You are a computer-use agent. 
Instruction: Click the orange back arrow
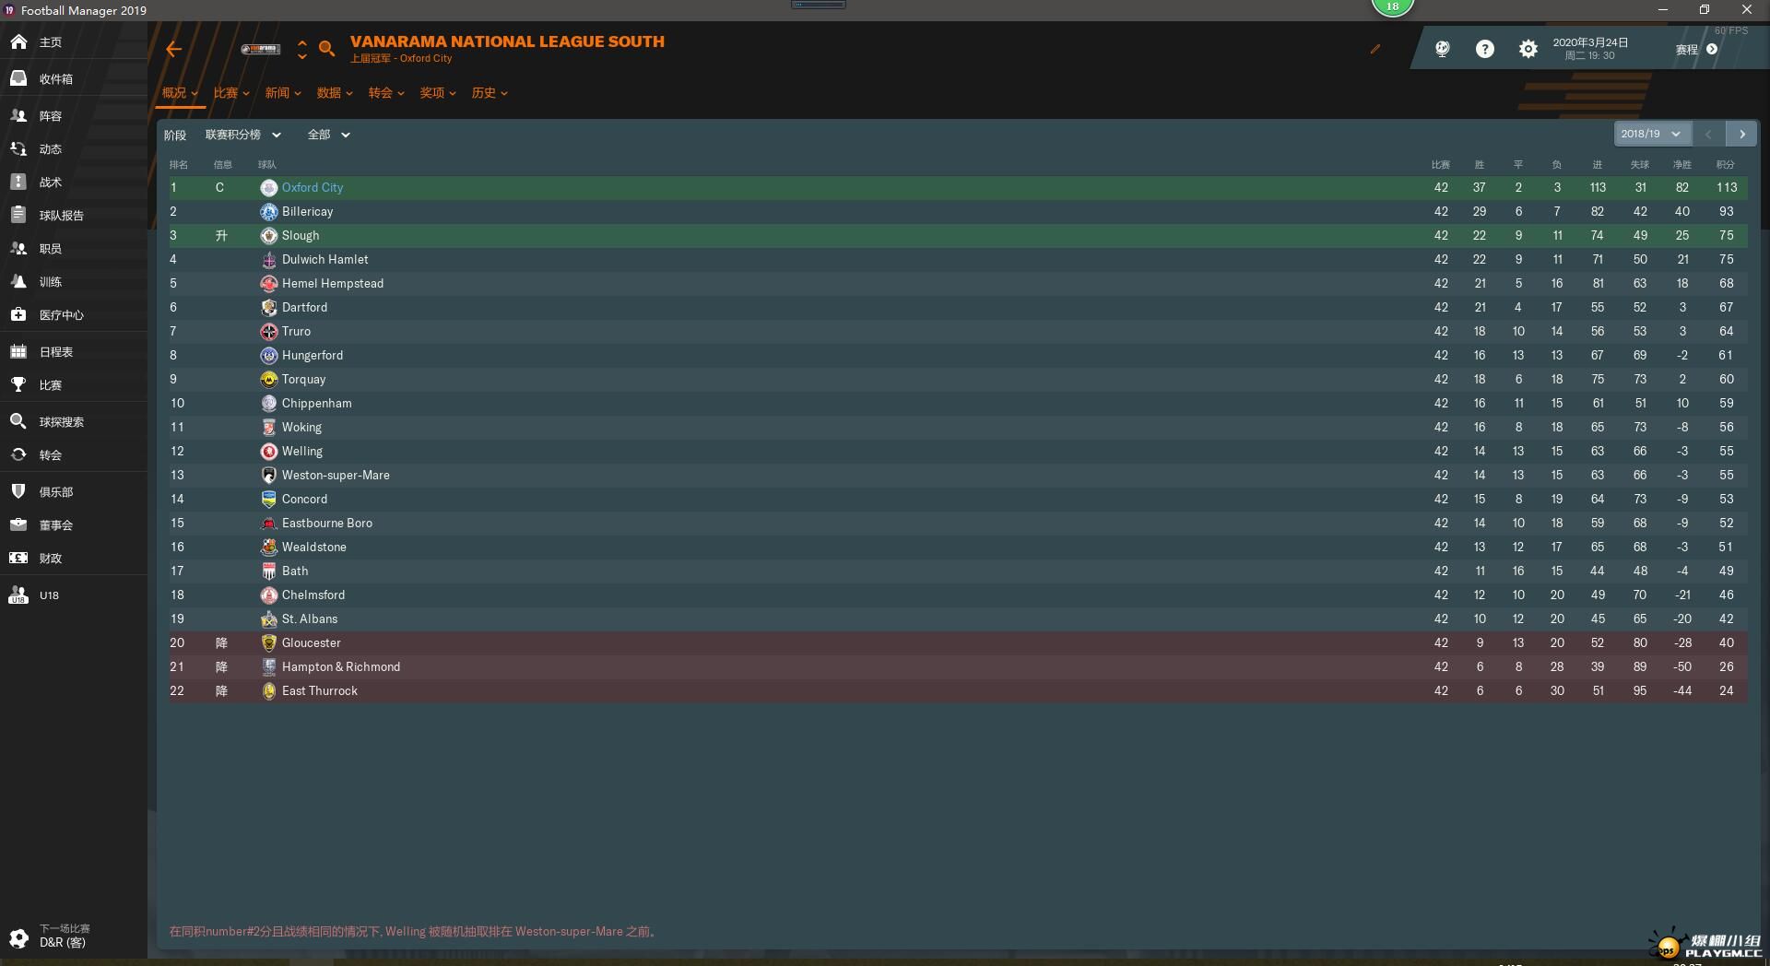(173, 50)
